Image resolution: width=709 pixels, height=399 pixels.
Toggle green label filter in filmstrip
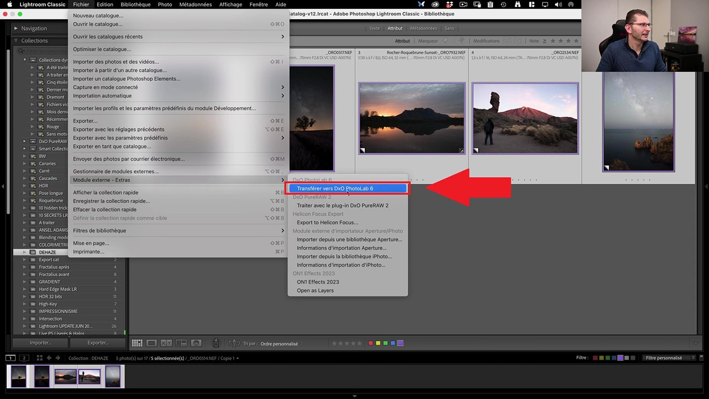coord(608,358)
